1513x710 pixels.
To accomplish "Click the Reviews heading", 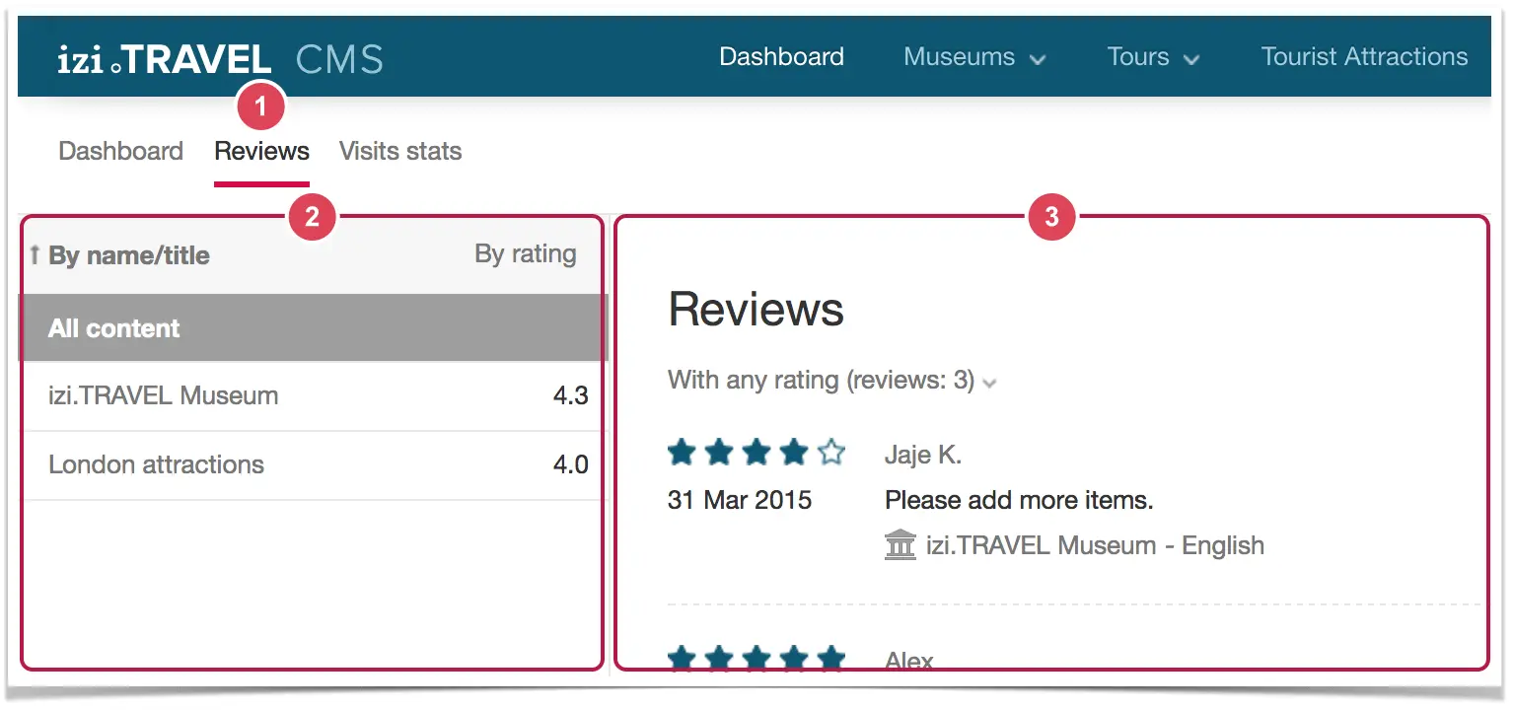I will (756, 310).
